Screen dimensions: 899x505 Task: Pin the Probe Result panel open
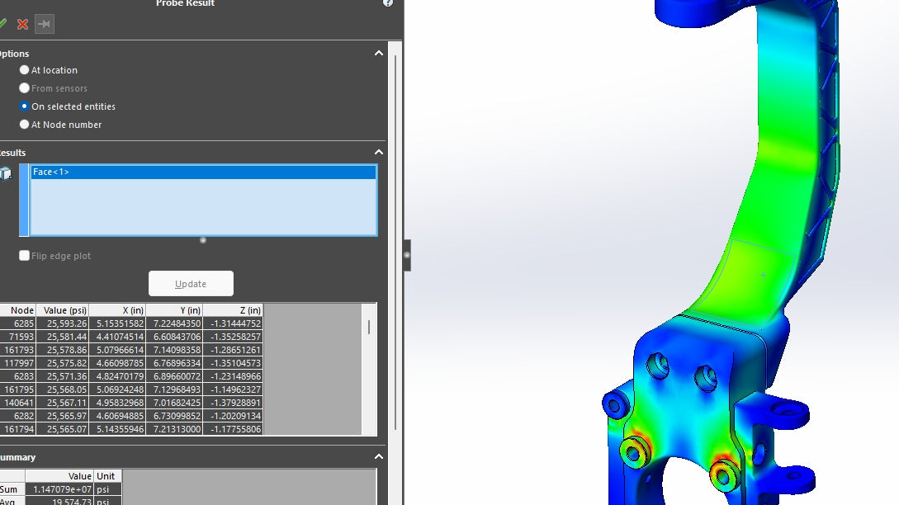(44, 24)
